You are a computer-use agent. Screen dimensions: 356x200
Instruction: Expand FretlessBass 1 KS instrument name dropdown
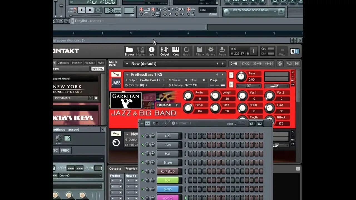coord(127,74)
